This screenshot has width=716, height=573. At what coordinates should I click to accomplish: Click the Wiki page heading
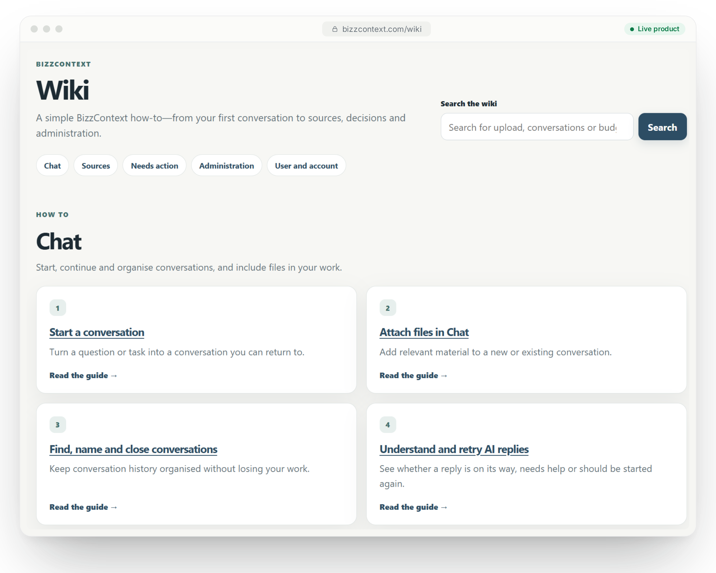[62, 90]
